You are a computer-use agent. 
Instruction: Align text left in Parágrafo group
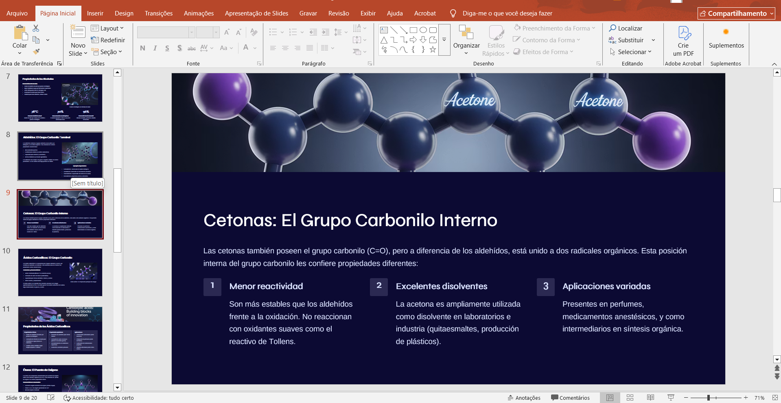tap(273, 48)
